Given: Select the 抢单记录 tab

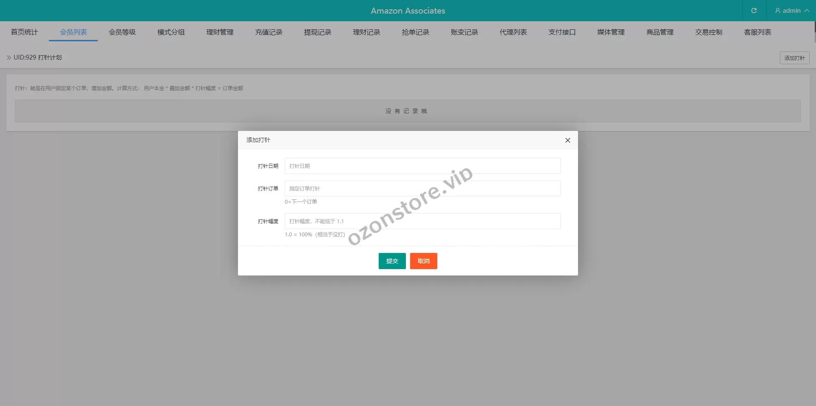Looking at the screenshot, I should pyautogui.click(x=415, y=32).
